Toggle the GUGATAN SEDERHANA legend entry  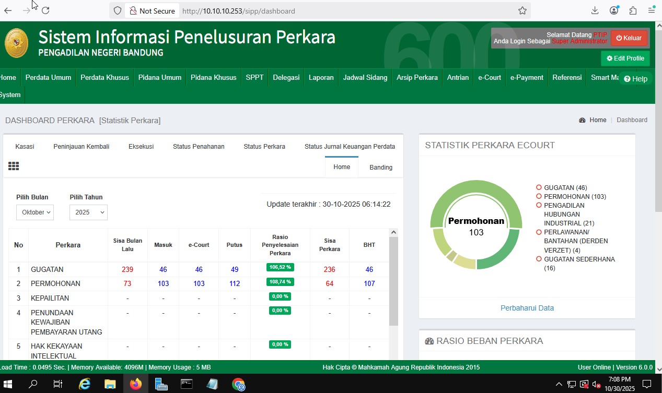pyautogui.click(x=579, y=259)
